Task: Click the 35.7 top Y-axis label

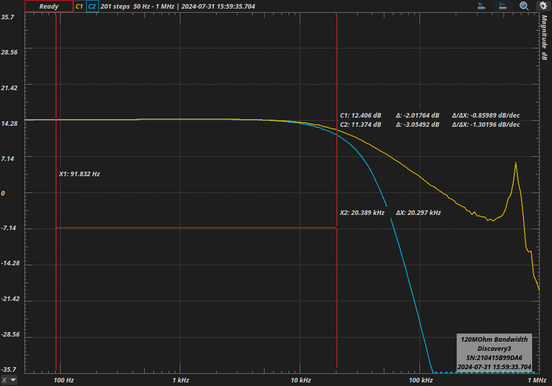Action: click(x=8, y=17)
